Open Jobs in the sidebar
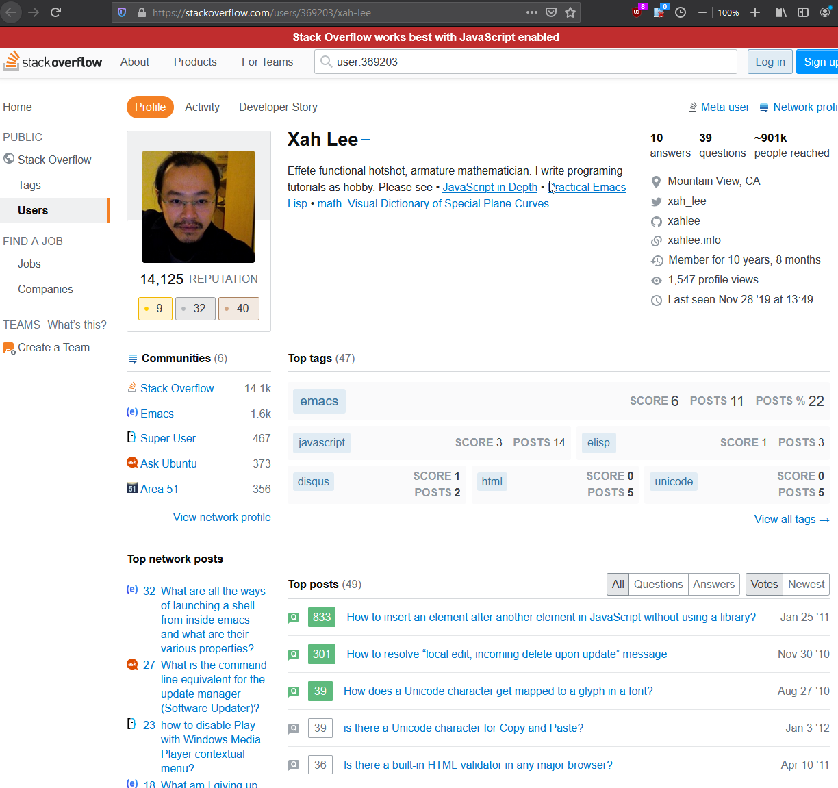838x788 pixels. coord(29,264)
